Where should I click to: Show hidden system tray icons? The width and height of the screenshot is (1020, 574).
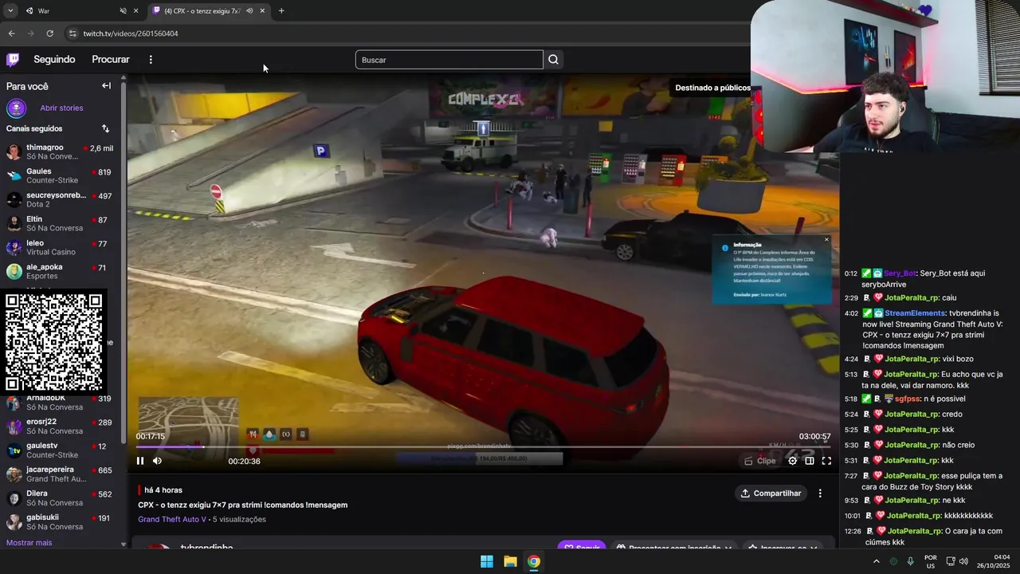[876, 561]
